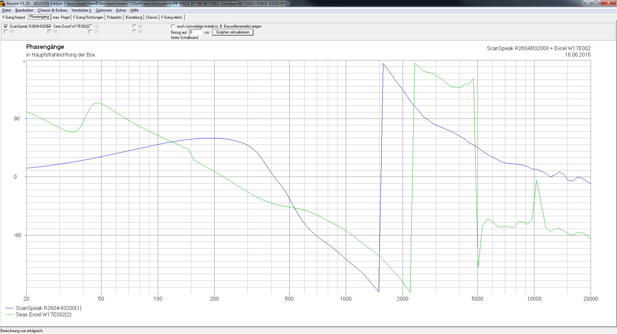Tick the checkbox labeled (3)
Screen dimensions: 617x334
tap(91, 26)
